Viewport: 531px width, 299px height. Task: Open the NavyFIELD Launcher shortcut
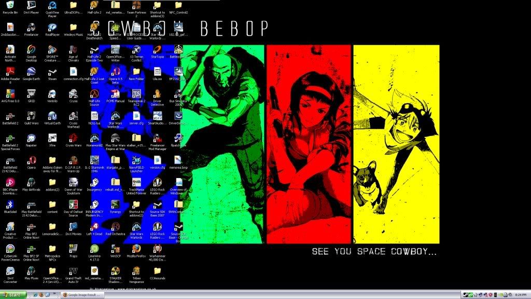click(x=136, y=164)
